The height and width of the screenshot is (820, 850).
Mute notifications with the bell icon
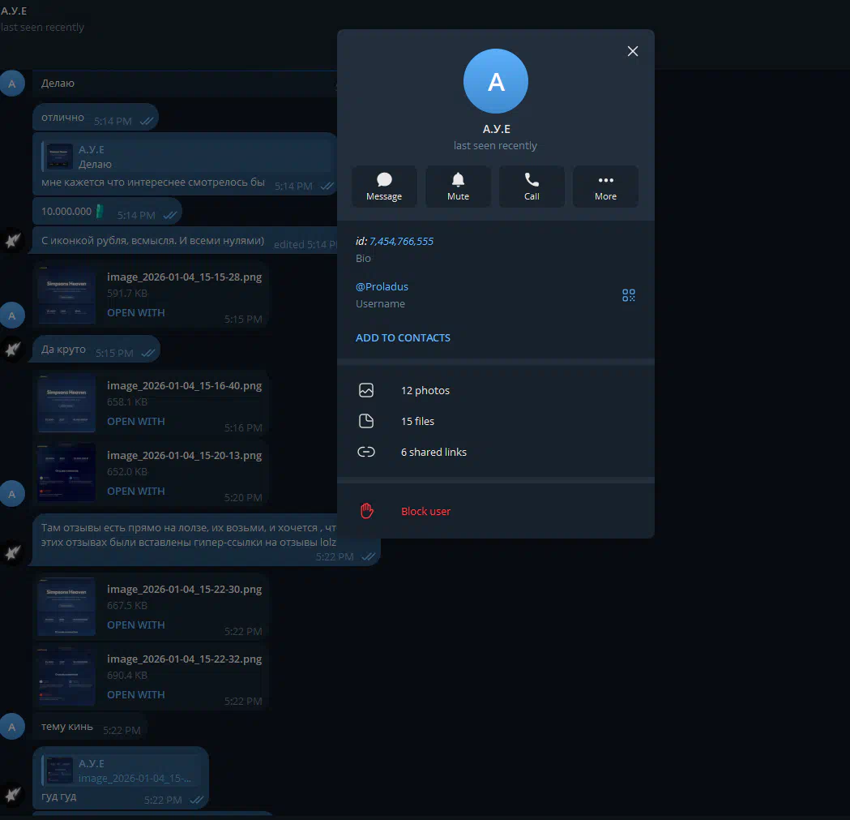(458, 187)
